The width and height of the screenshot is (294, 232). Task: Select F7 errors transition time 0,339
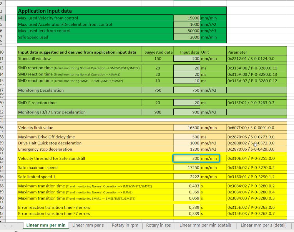(x=187, y=213)
